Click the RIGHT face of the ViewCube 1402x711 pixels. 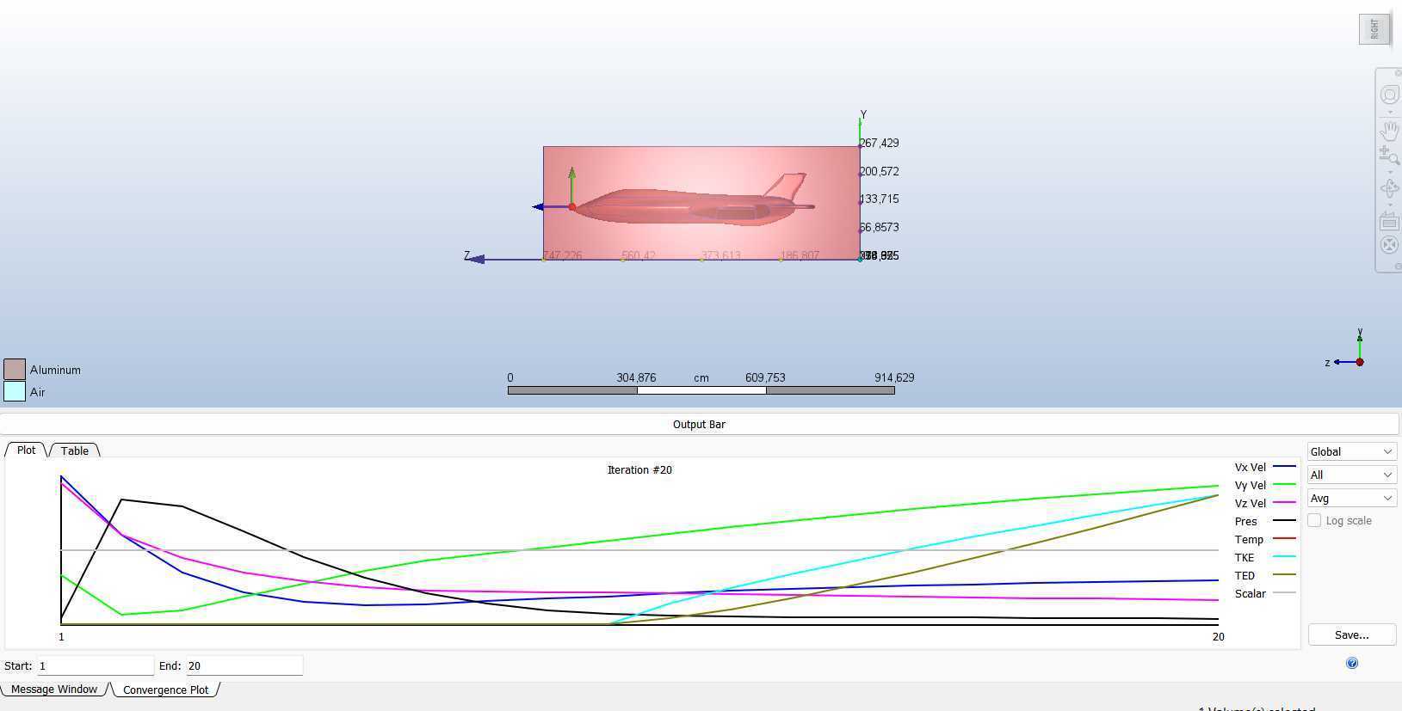(1374, 29)
